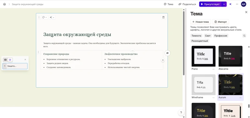Filter themes by Свет
Image resolution: width=250 pixels, height=118 pixels.
coord(208,36)
